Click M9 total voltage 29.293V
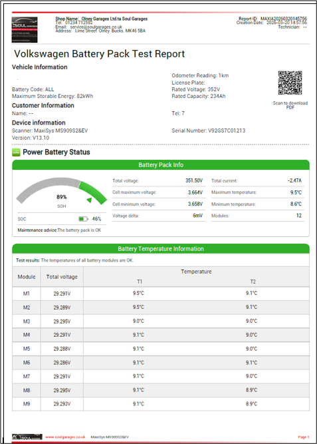The image size is (317, 444). point(62,404)
